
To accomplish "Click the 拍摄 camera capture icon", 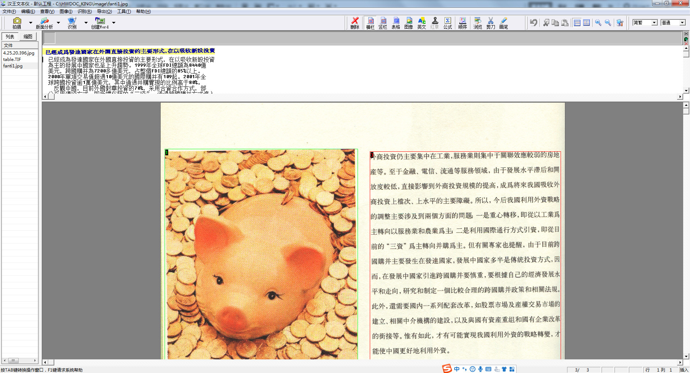I will point(17,23).
